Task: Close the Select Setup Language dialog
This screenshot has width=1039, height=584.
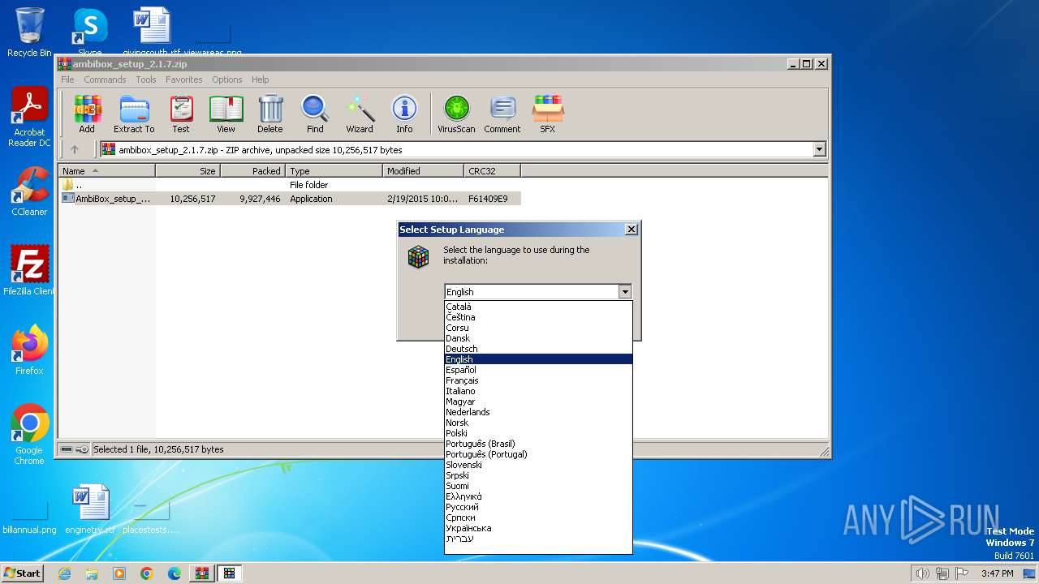Action: 632,230
